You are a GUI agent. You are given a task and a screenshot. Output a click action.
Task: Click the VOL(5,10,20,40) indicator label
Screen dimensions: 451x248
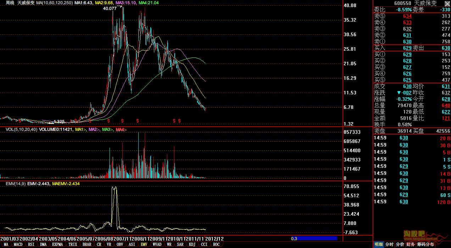tap(22, 129)
